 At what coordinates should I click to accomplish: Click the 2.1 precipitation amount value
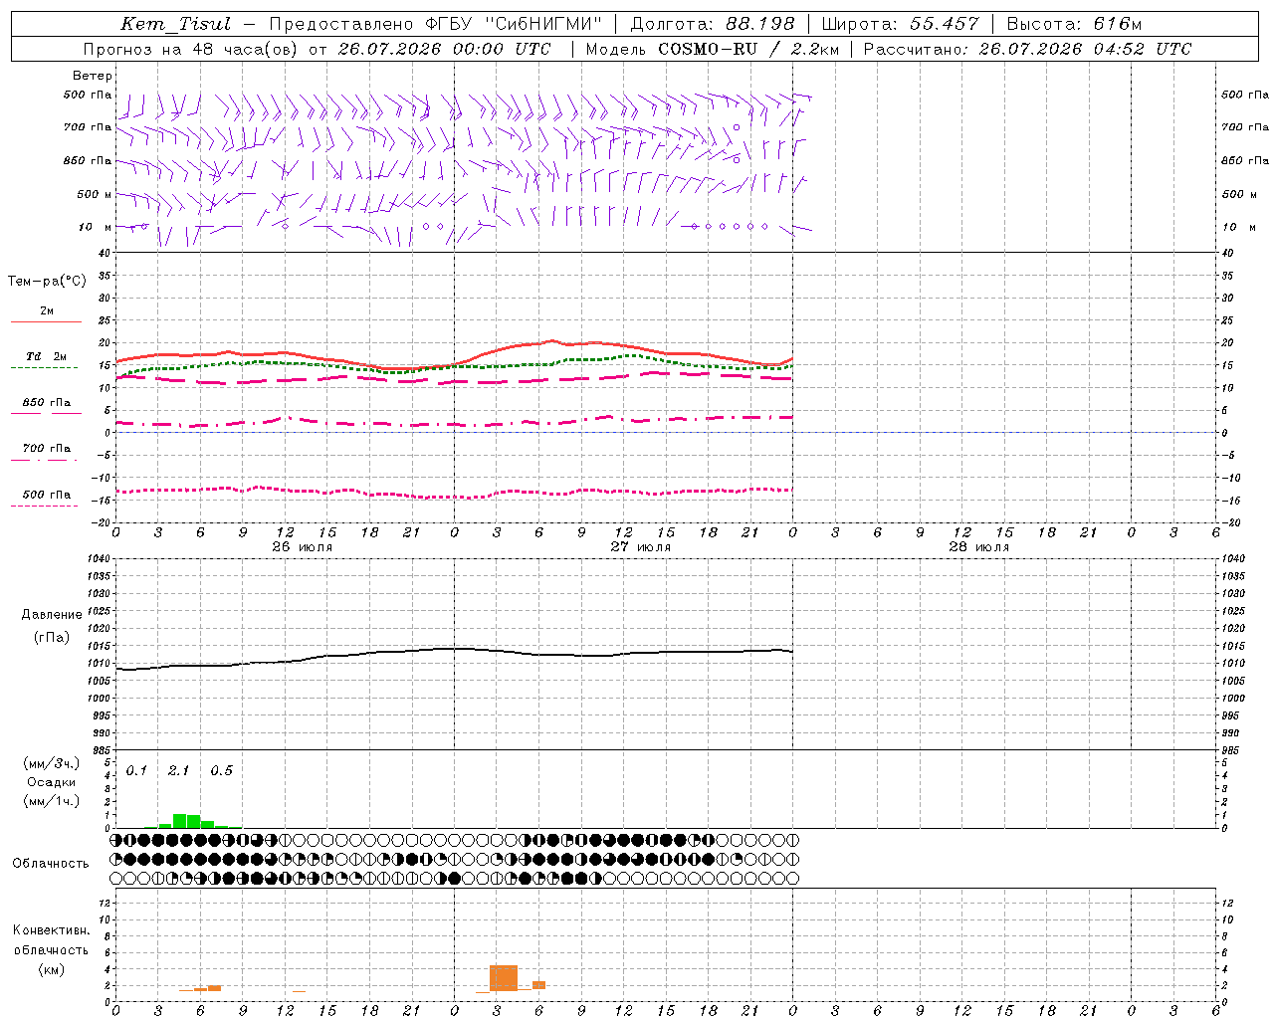179,770
